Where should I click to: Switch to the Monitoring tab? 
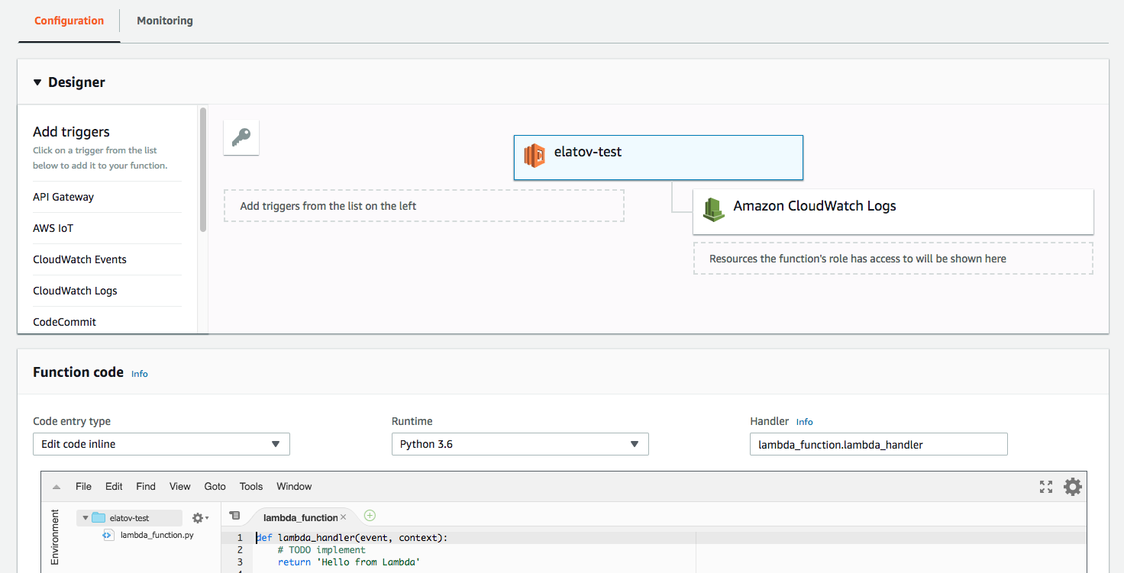165,21
